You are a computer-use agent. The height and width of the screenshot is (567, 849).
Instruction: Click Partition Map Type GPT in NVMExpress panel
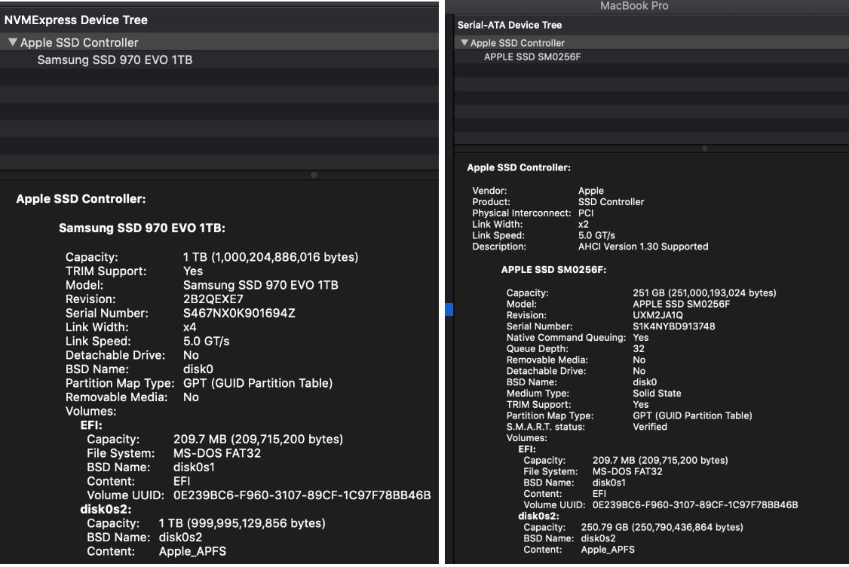[x=258, y=383]
